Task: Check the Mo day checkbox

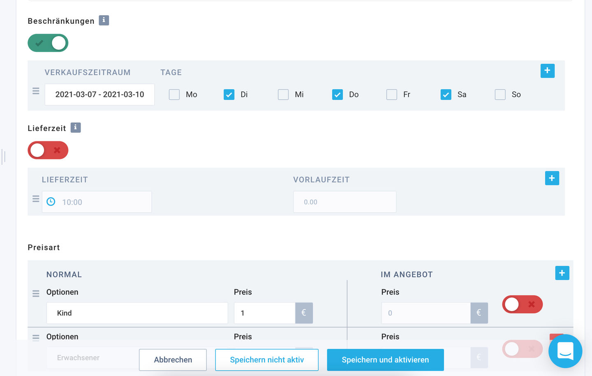Action: 174,95
